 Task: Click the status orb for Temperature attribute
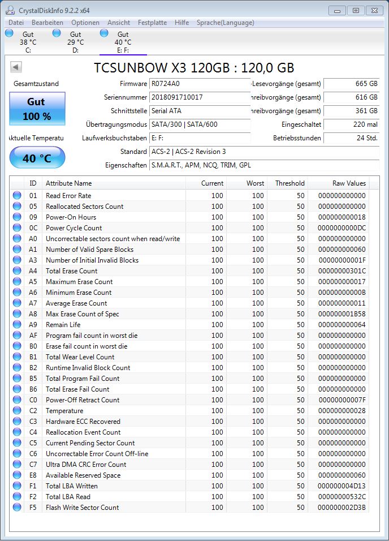17,410
